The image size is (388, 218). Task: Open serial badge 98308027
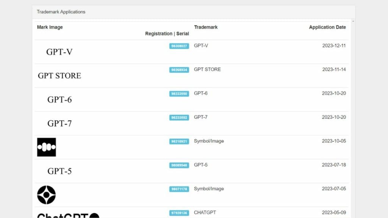pyautogui.click(x=179, y=46)
